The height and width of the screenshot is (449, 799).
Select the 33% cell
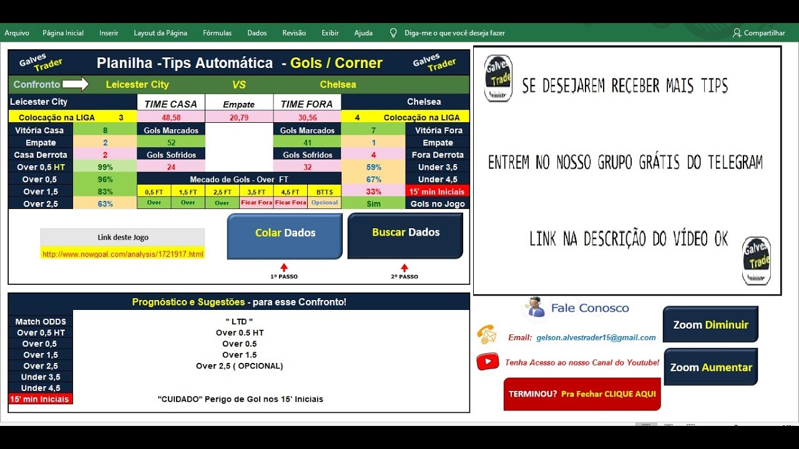coord(373,191)
